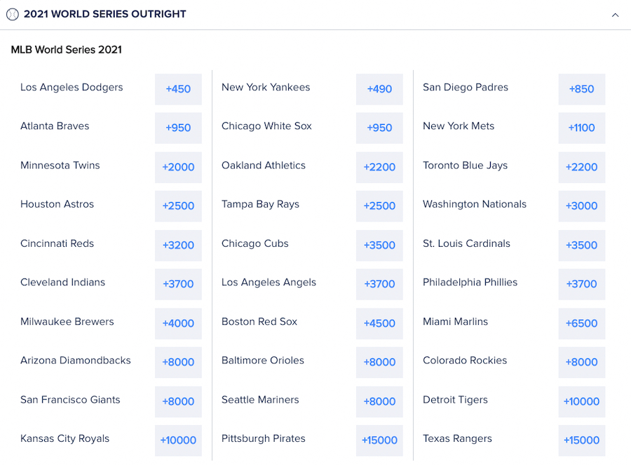
Task: Click the 2021 World Series Outright title
Action: pyautogui.click(x=105, y=14)
